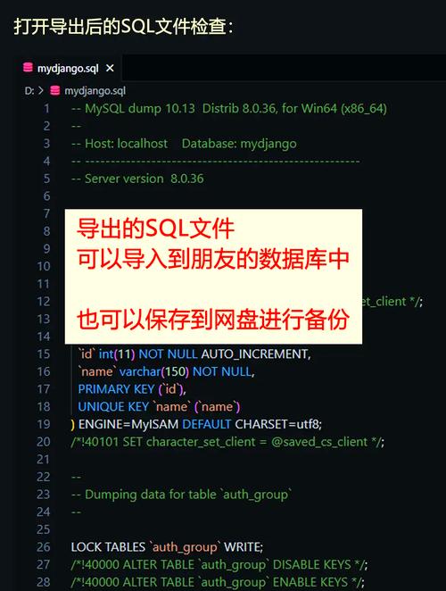This screenshot has height=591, width=446.
Task: Click the MySQL dump 10.13 comment line
Action: (229, 109)
